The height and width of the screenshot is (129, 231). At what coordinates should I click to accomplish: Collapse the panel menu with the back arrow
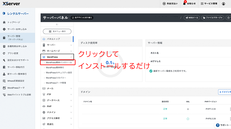click(57, 24)
